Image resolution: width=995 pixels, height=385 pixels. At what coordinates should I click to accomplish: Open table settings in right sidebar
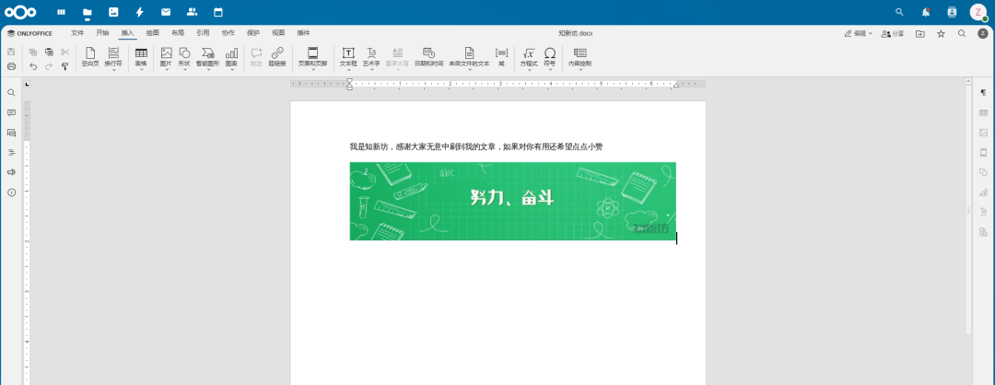click(984, 113)
